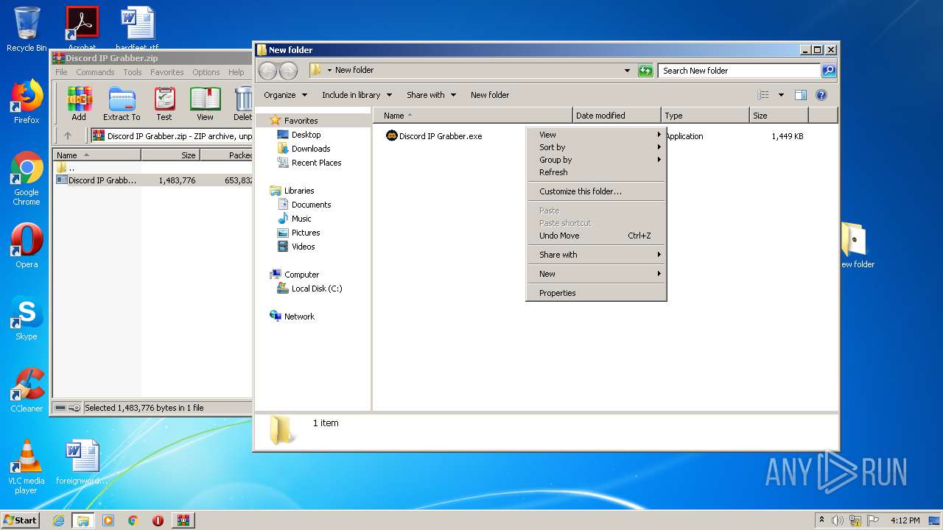This screenshot has height=530, width=943.
Task: Click the search magnifier icon
Action: click(829, 71)
